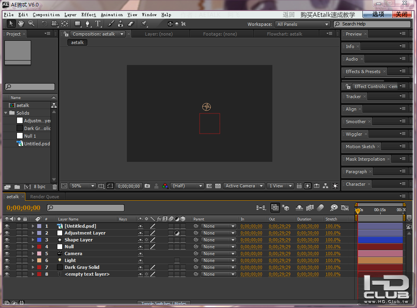Select the Selection arrow tool
The height and width of the screenshot is (308, 417).
point(11,24)
